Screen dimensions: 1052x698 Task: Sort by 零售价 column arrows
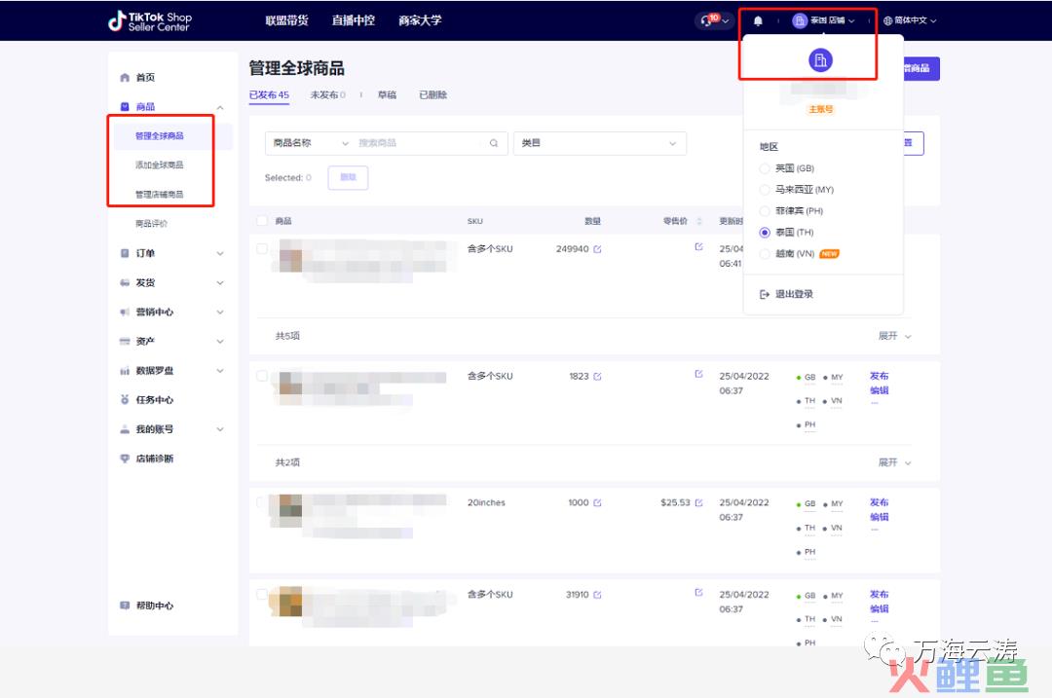tap(699, 221)
